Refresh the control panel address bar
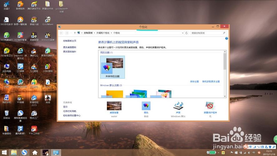This screenshot has height=156, width=277. 186,33
